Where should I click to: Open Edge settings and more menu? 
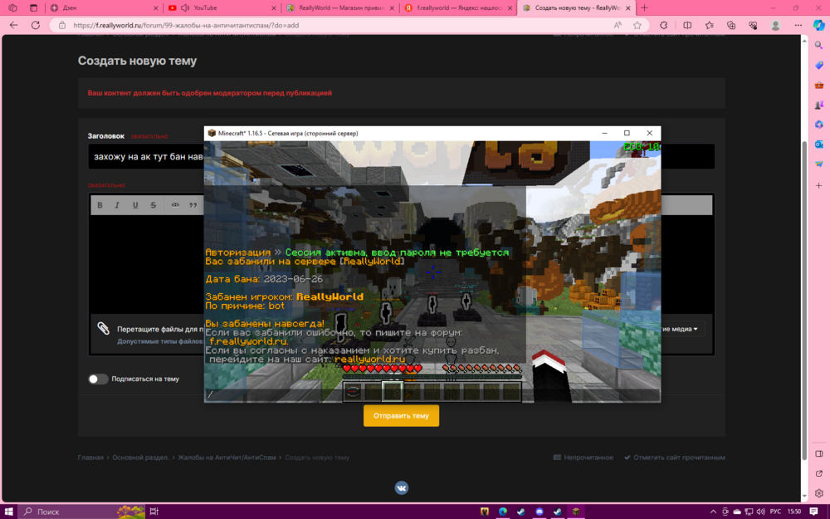pos(798,25)
